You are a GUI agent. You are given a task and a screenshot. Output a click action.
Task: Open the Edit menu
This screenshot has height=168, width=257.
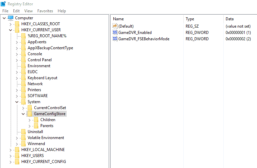[x=16, y=11]
